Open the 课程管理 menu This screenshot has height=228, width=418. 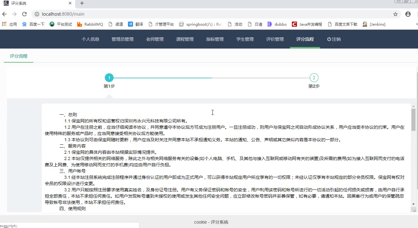pyautogui.click(x=185, y=39)
